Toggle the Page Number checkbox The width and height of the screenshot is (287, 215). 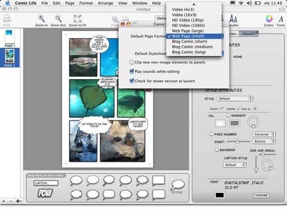coord(211,134)
